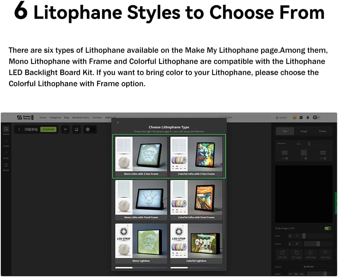Click back arrow beside the Chinese draft title

[19, 129]
